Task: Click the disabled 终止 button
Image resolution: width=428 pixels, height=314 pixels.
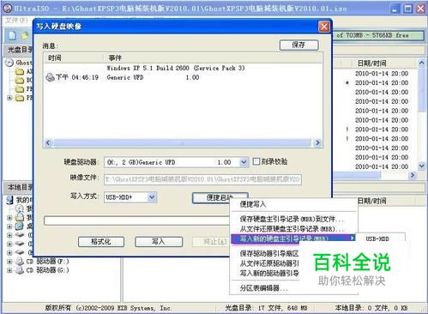Action: coord(211,242)
